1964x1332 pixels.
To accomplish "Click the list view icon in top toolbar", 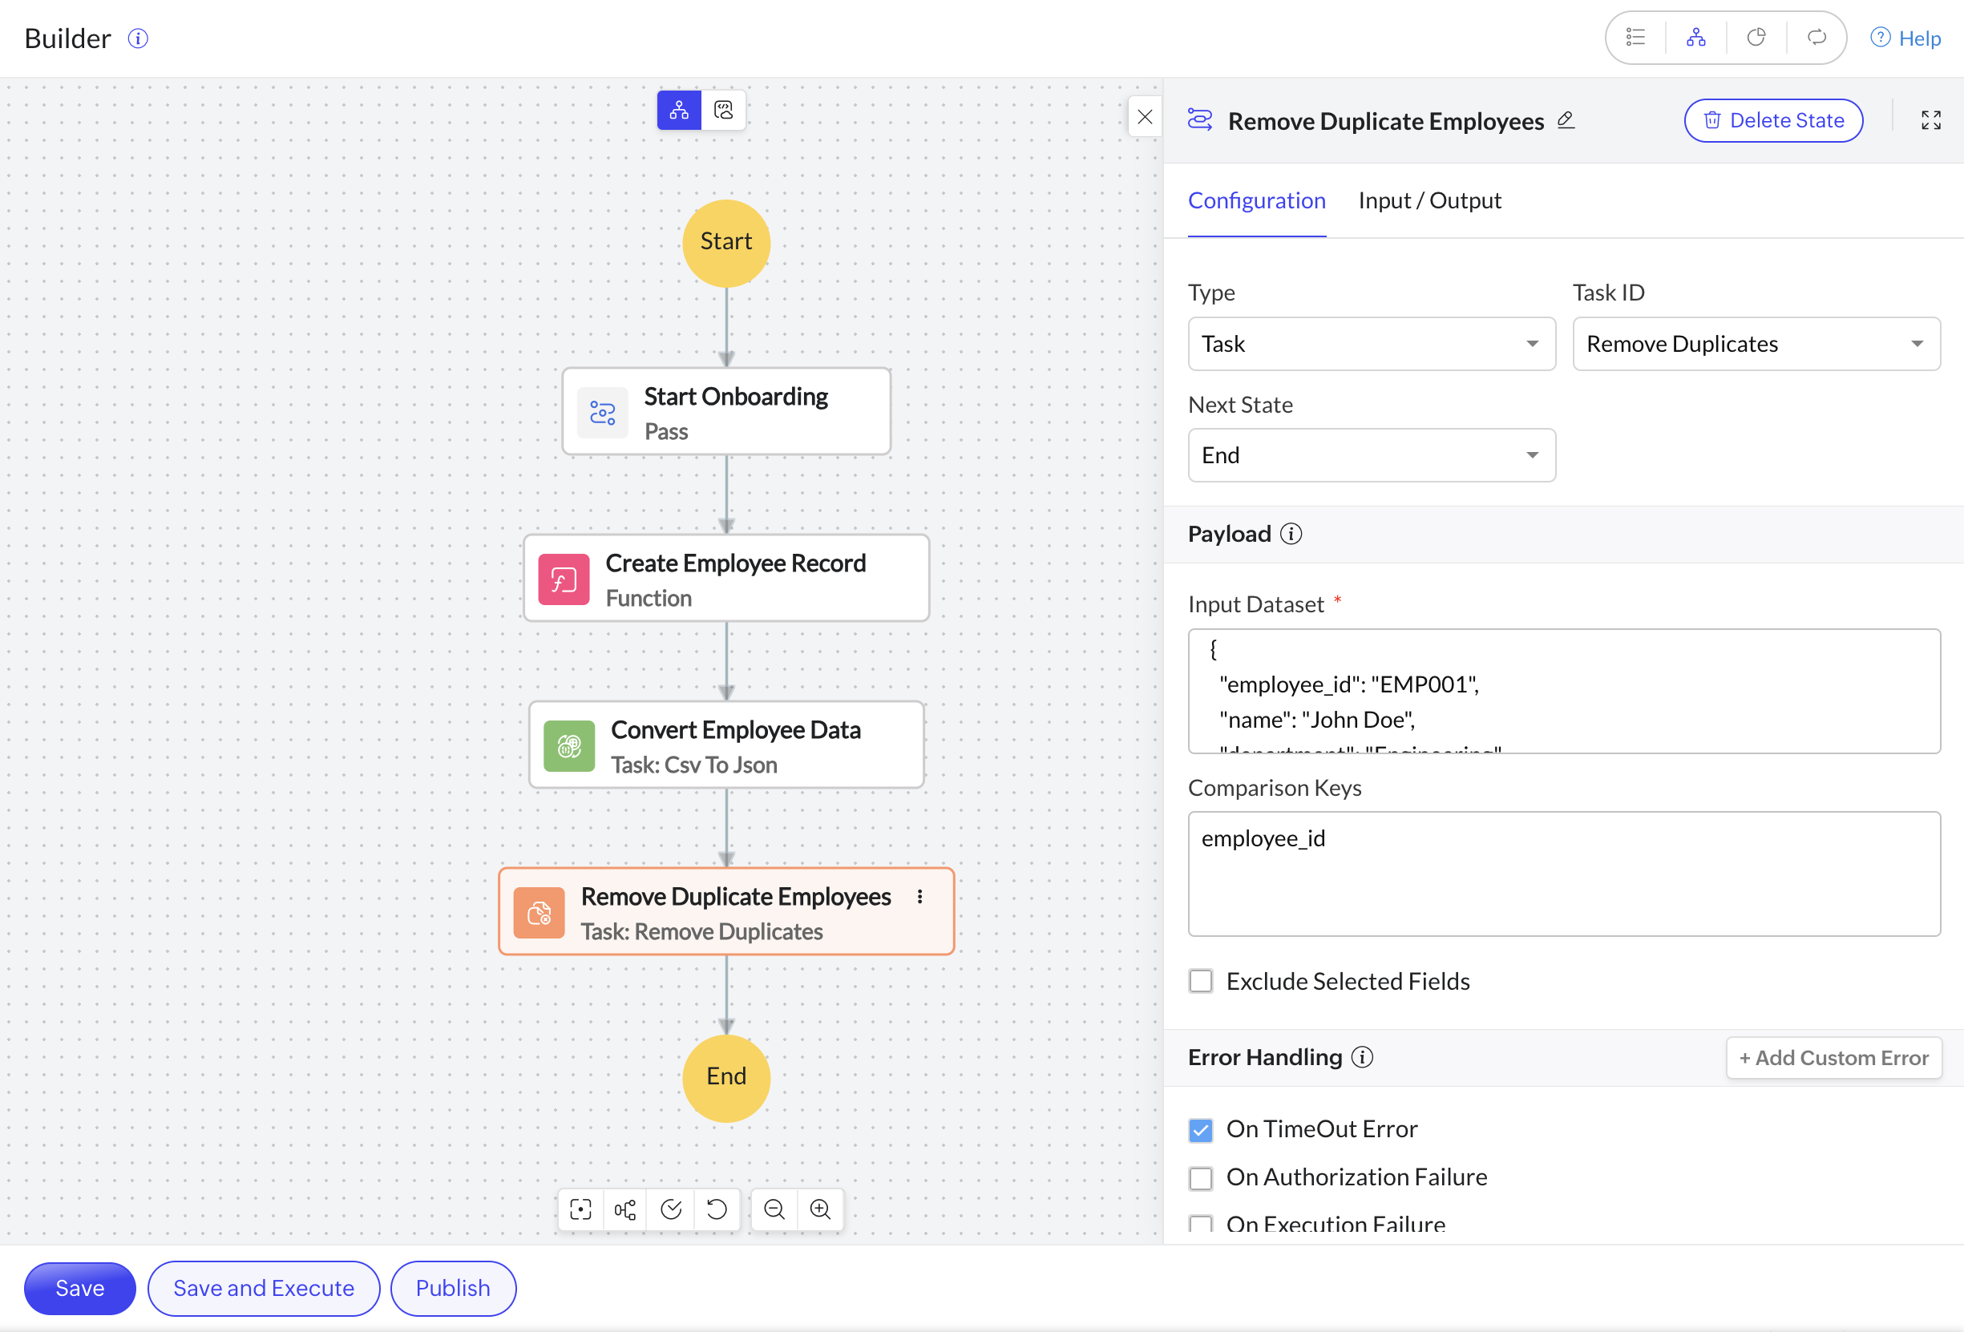I will click(x=1635, y=37).
